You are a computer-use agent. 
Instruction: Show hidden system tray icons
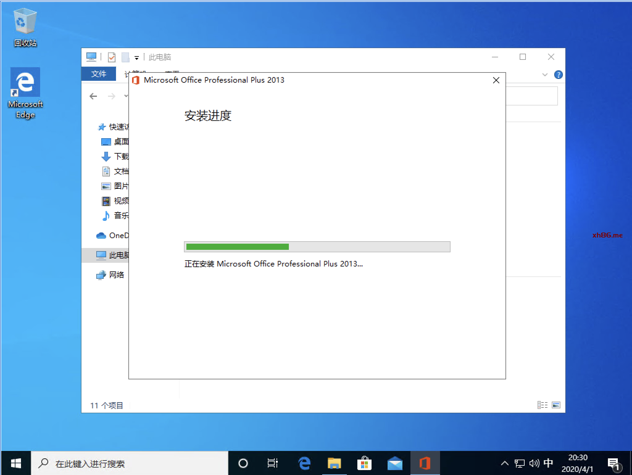505,463
